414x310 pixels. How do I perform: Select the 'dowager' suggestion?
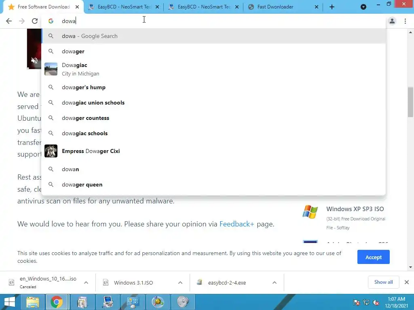click(x=213, y=51)
